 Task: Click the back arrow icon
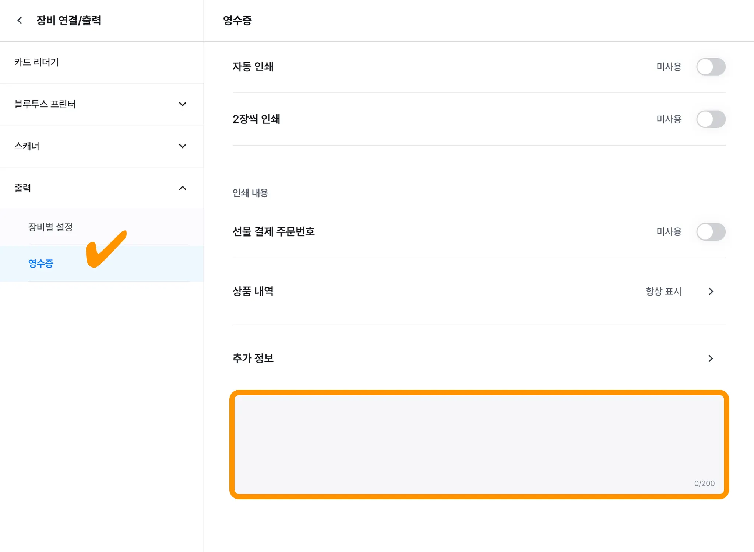(x=20, y=20)
